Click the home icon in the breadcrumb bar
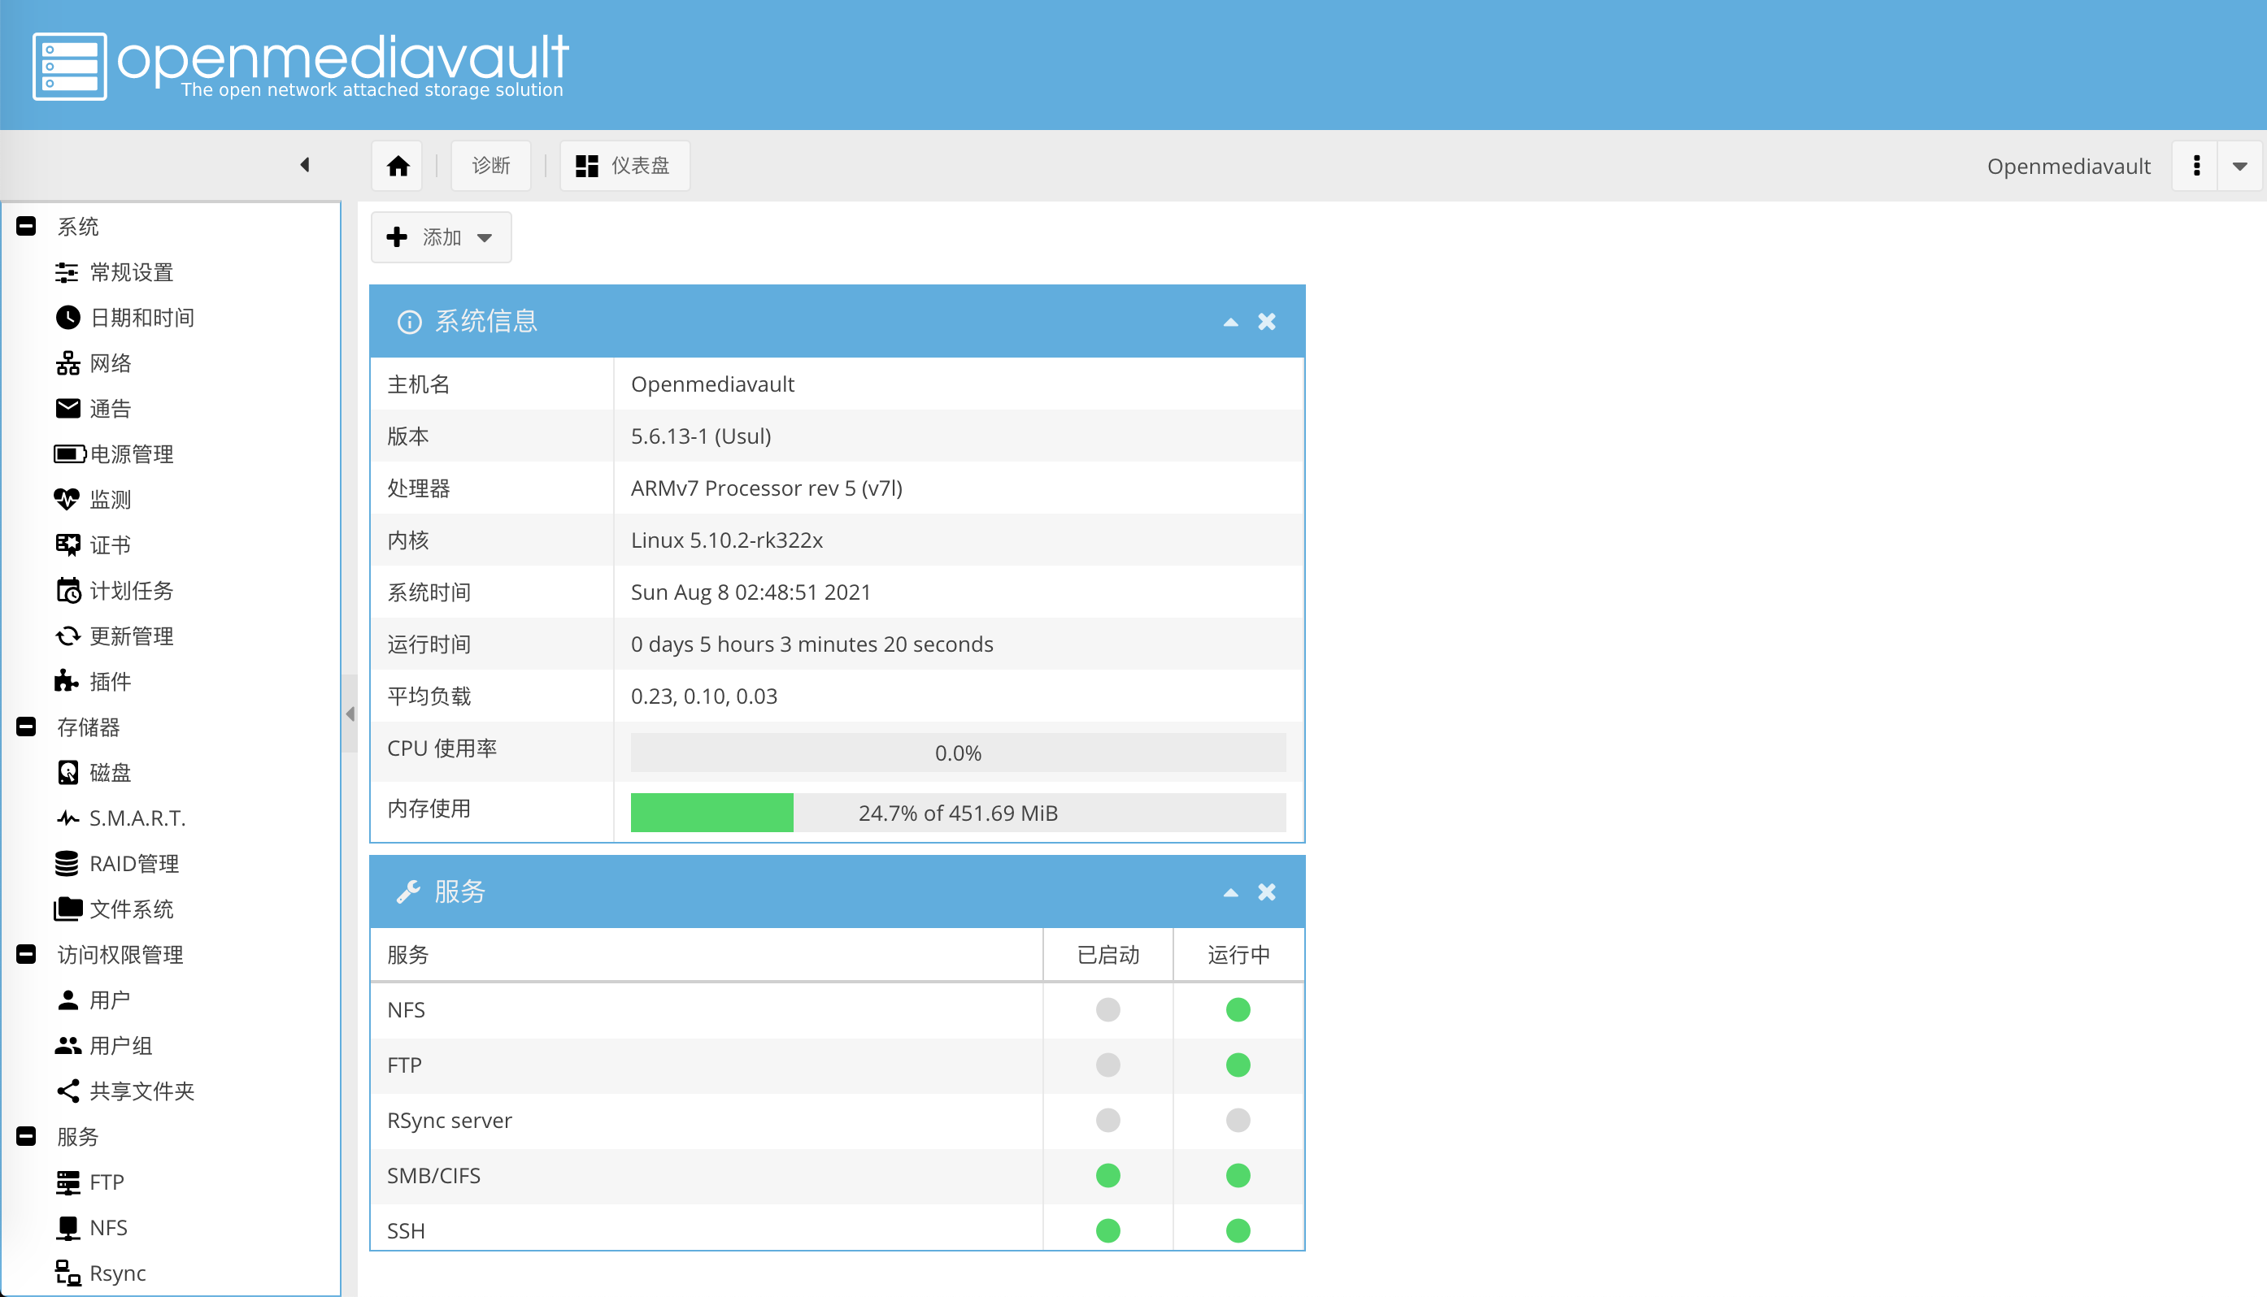2267x1297 pixels. (398, 166)
